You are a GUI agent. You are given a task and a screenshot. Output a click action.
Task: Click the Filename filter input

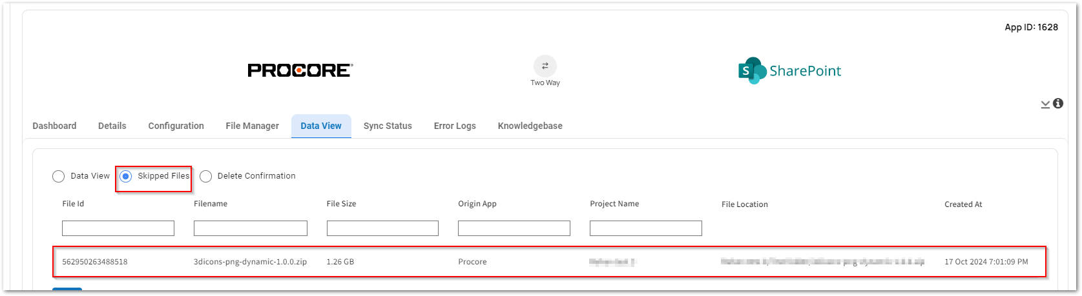tap(251, 228)
